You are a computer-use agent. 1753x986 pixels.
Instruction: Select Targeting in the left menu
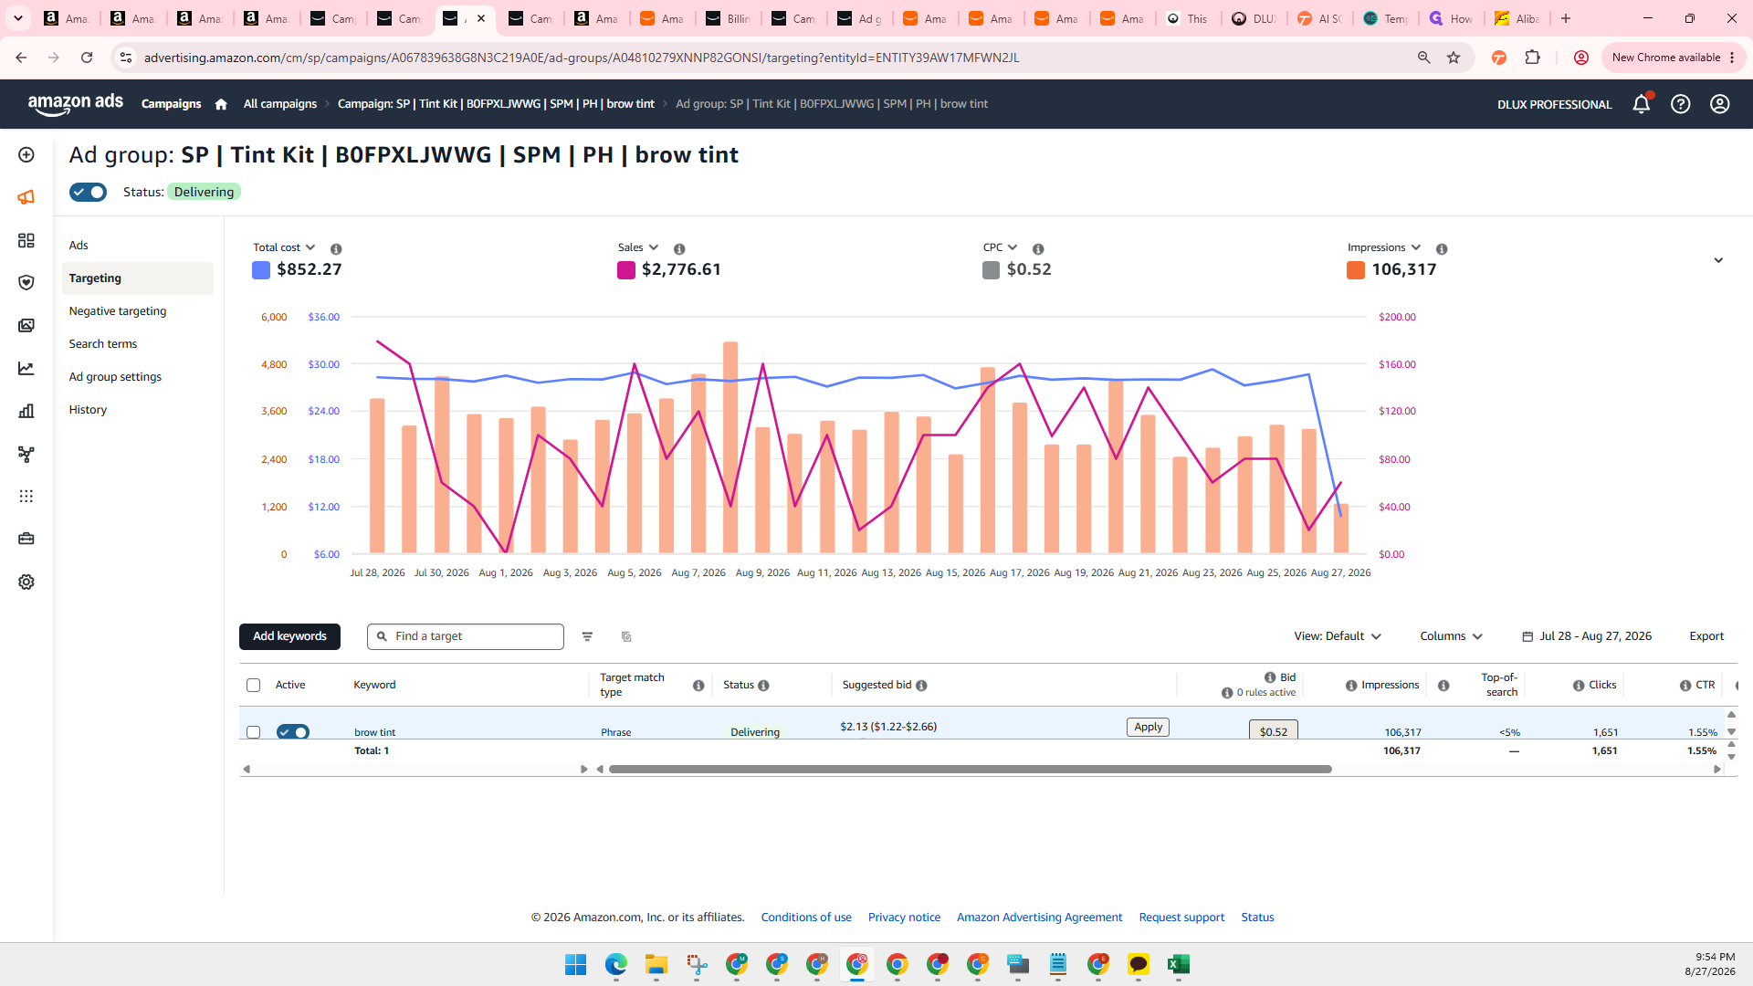137,278
